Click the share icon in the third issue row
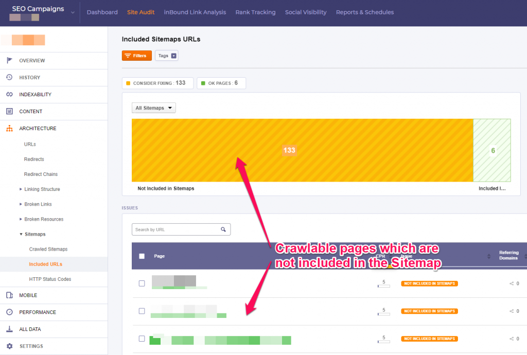This screenshot has height=355, width=527. click(512, 339)
